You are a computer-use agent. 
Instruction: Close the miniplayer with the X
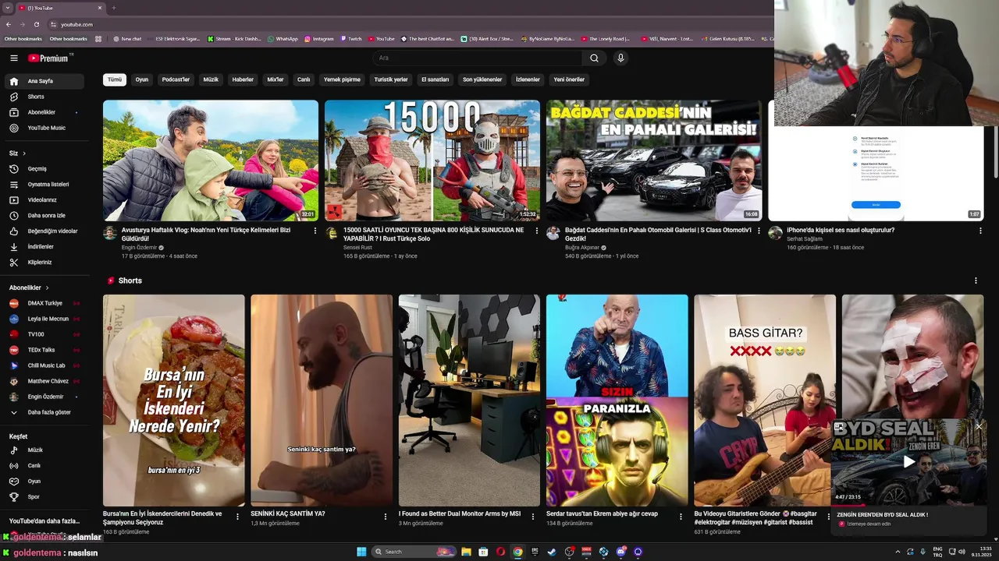point(979,426)
